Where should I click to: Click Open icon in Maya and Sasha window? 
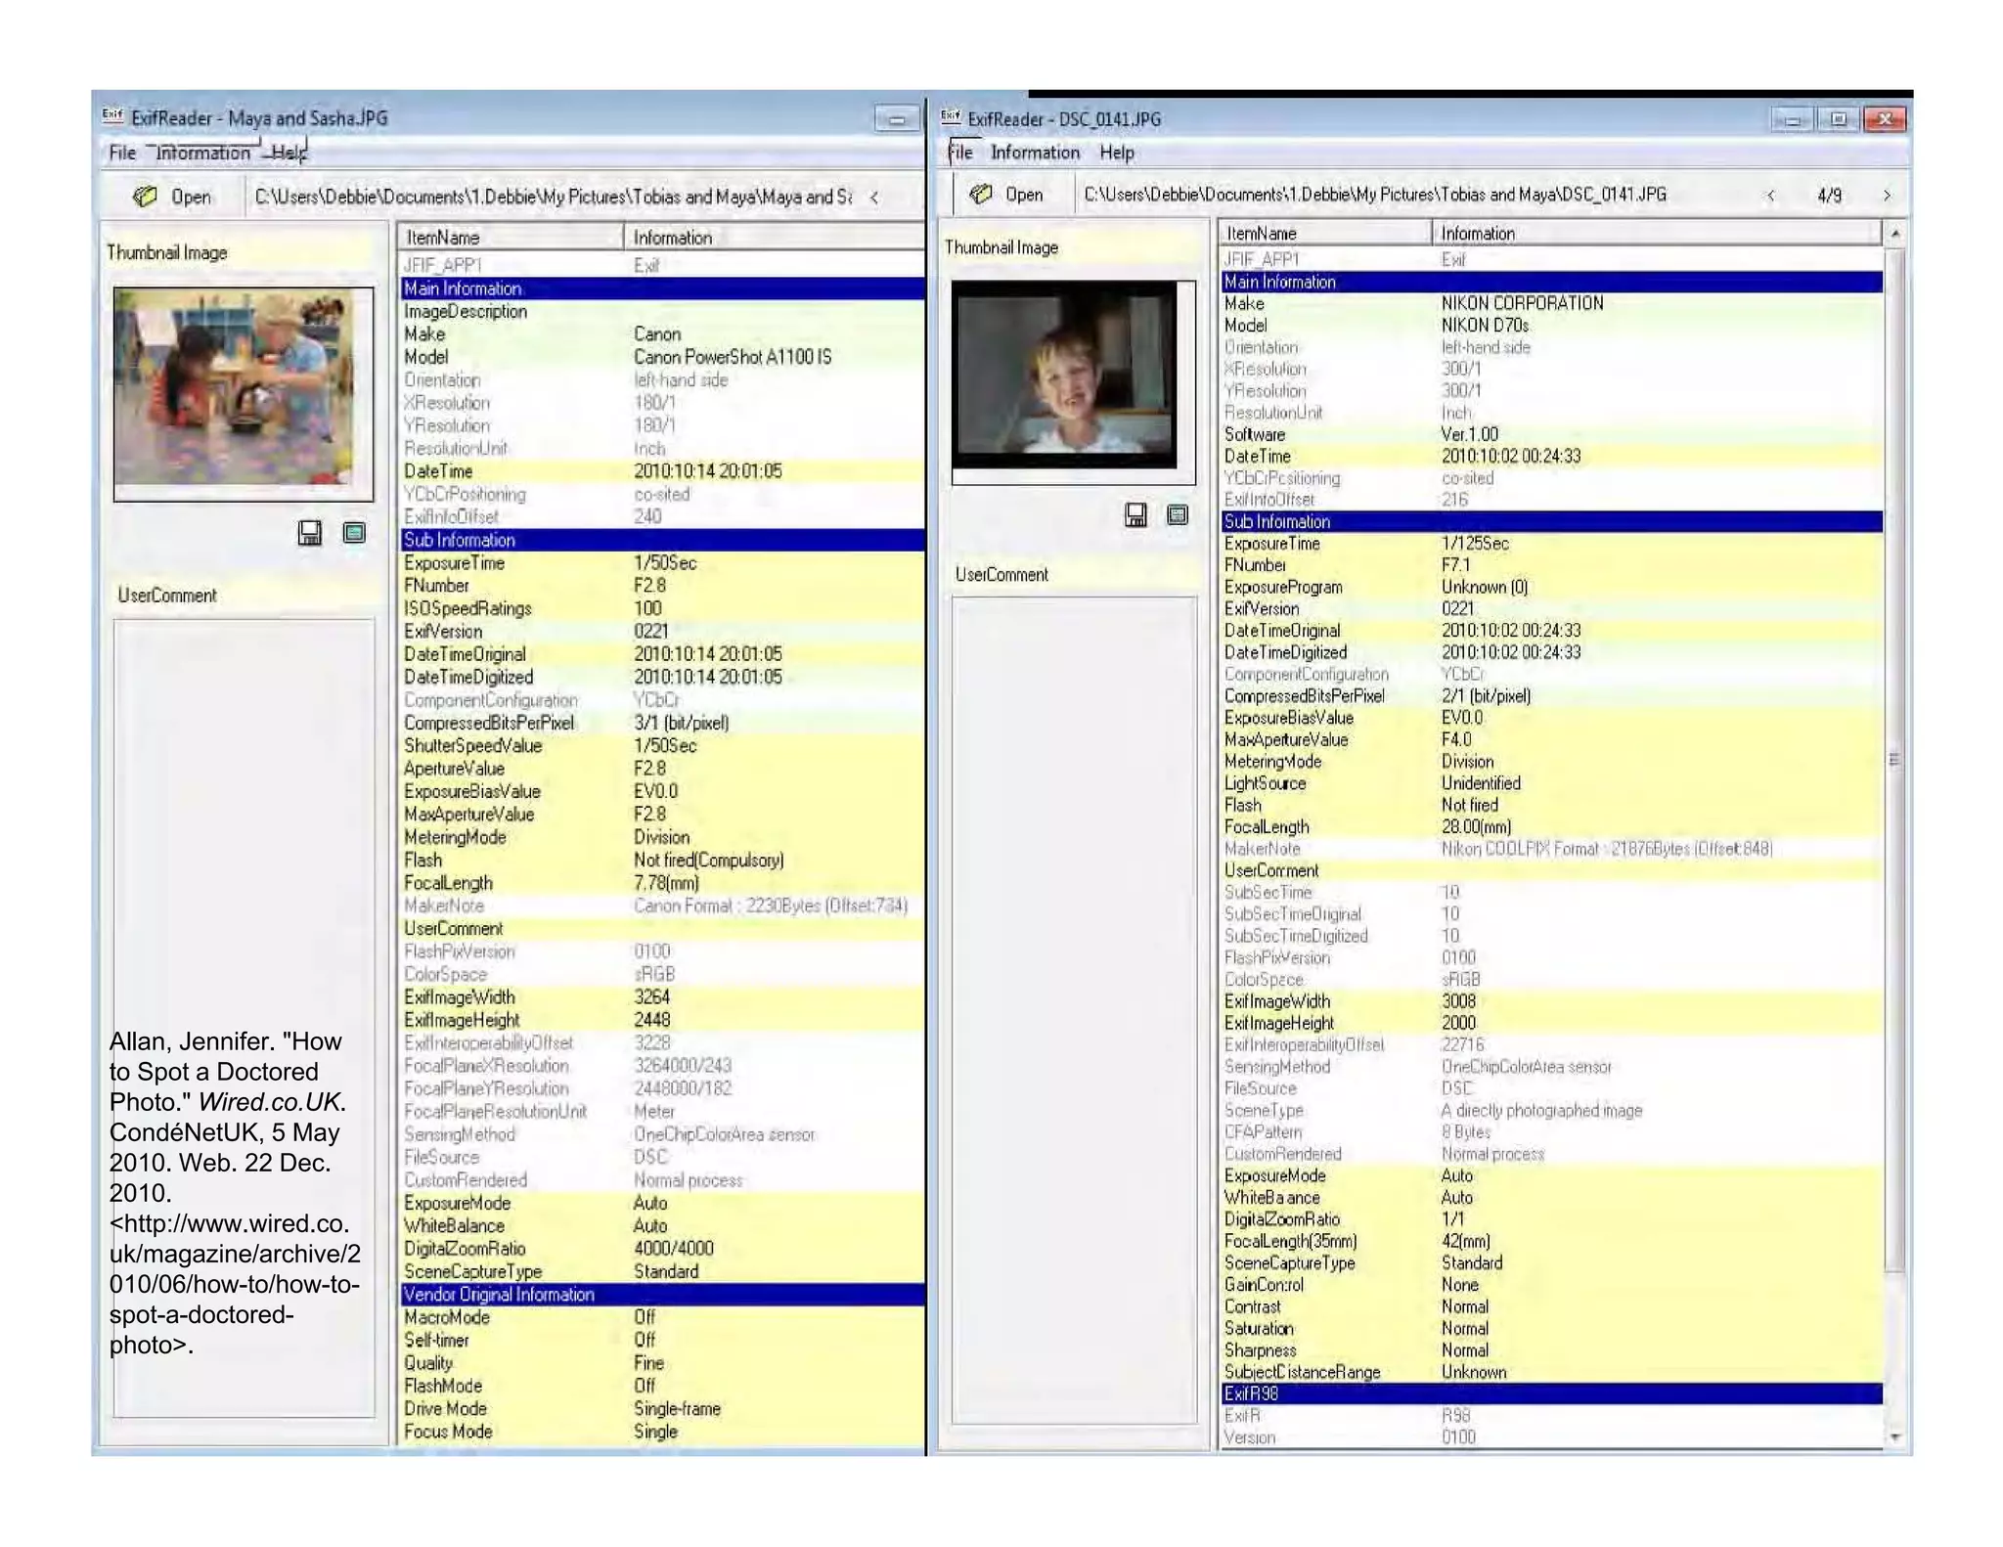tap(146, 197)
